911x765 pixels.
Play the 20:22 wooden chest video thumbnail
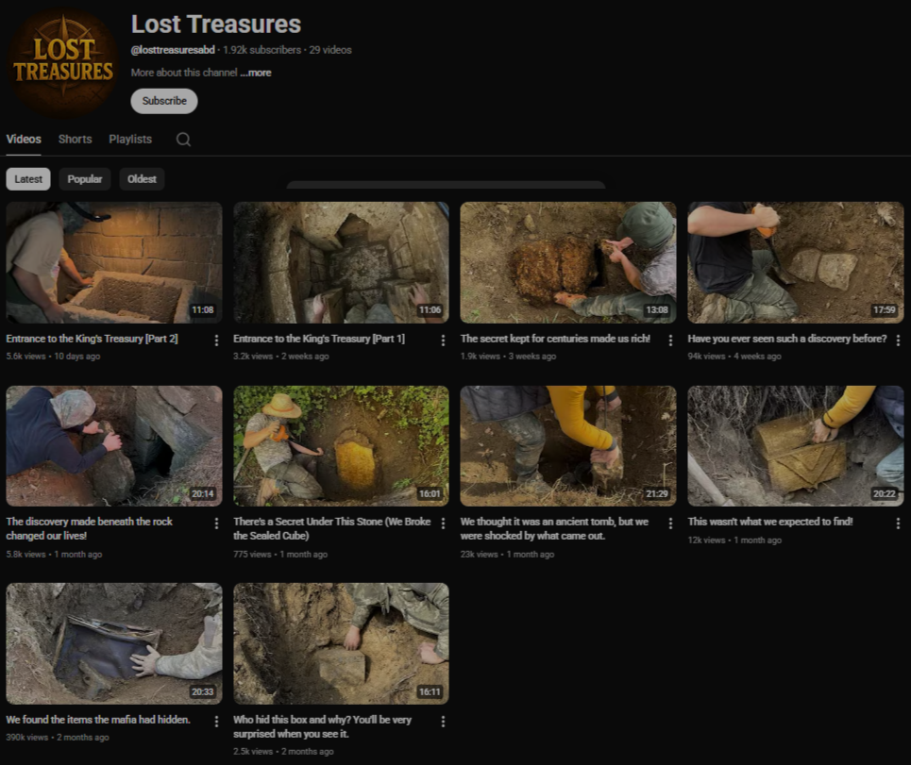click(795, 446)
